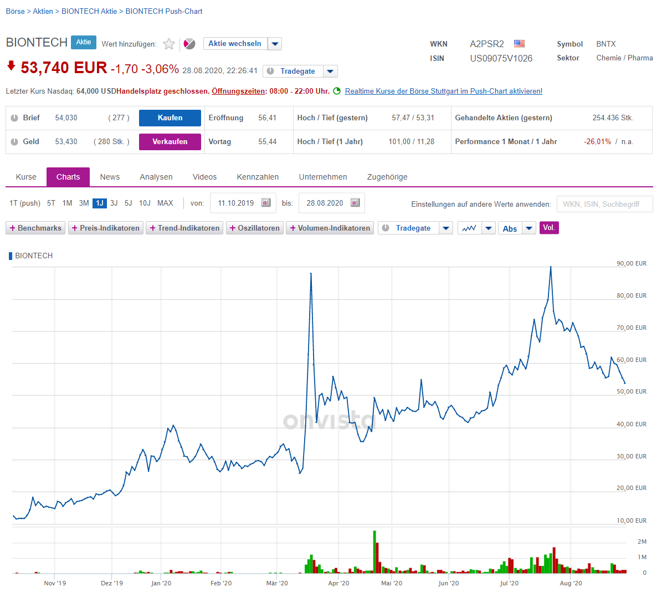
Task: Click the Abs scale button
Action: point(510,228)
